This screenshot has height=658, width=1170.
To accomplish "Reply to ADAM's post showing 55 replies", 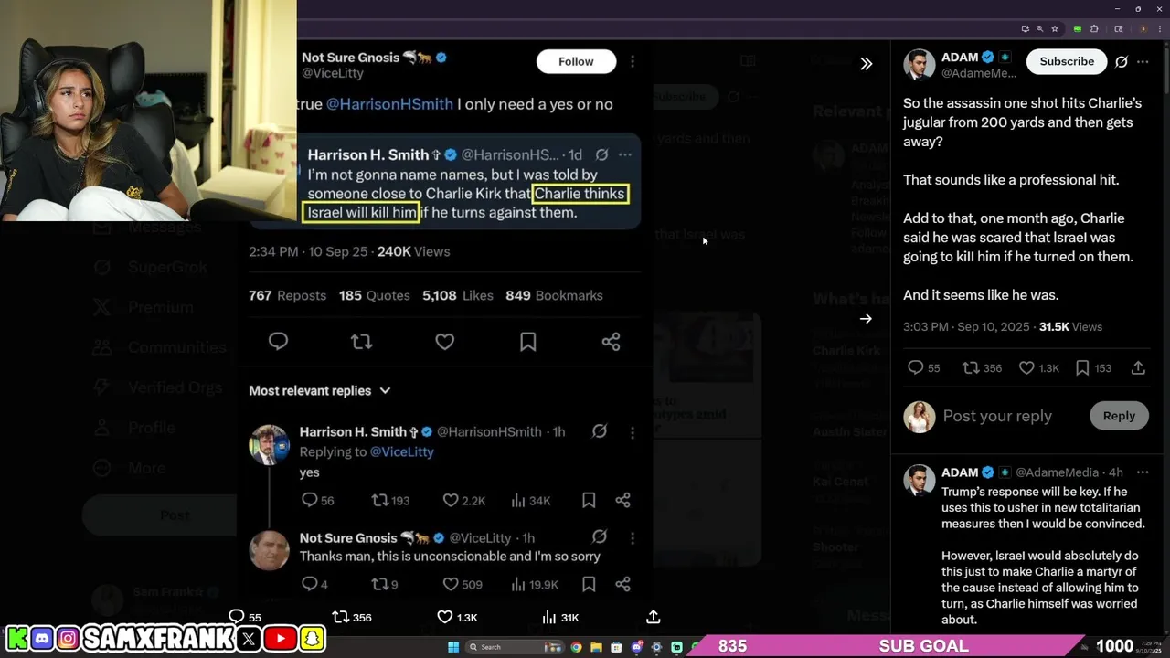I will coord(923,367).
